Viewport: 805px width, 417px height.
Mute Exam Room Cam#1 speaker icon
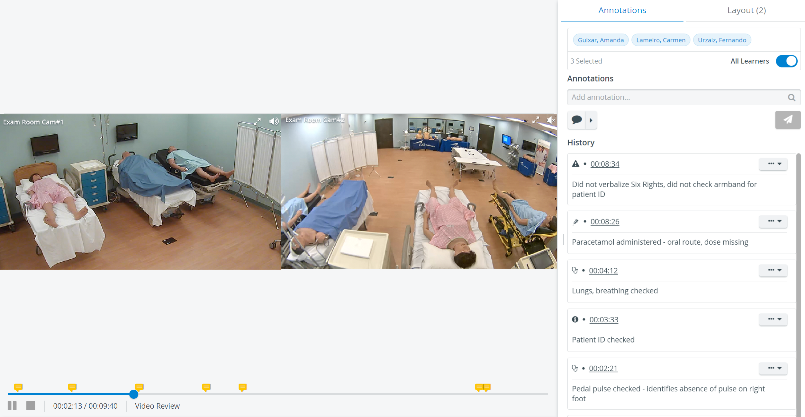coord(274,121)
